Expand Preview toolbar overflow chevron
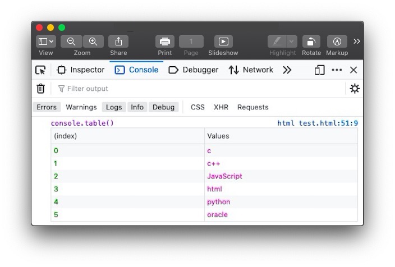395x267 pixels. [x=356, y=42]
